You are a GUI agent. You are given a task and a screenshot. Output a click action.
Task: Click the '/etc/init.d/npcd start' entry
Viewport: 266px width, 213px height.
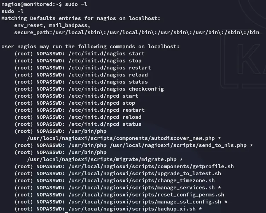(103, 96)
